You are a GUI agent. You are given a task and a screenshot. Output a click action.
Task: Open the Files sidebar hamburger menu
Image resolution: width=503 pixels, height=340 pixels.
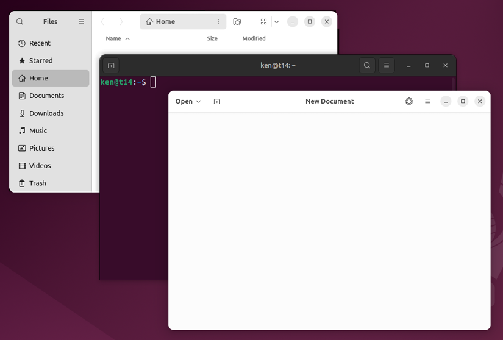(x=81, y=21)
